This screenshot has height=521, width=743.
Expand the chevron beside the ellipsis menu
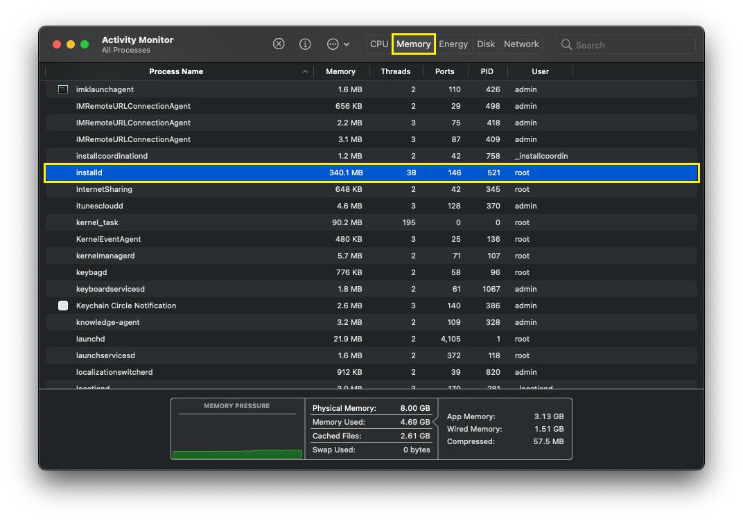pos(347,44)
